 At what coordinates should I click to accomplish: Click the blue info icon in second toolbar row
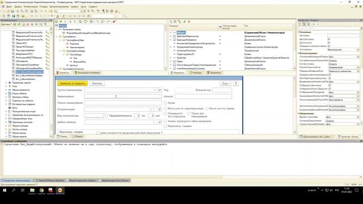click(14, 16)
